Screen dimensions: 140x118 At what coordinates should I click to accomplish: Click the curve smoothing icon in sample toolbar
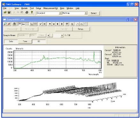[x=77, y=24]
